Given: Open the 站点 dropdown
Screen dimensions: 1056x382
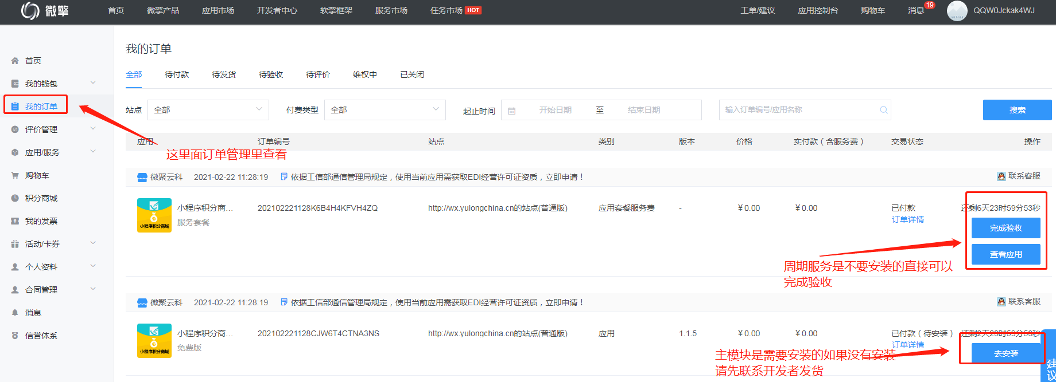Looking at the screenshot, I should click(x=208, y=110).
